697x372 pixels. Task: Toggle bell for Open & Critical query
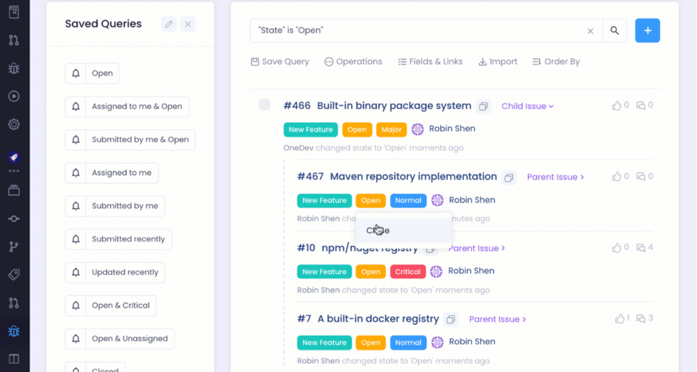pyautogui.click(x=76, y=306)
